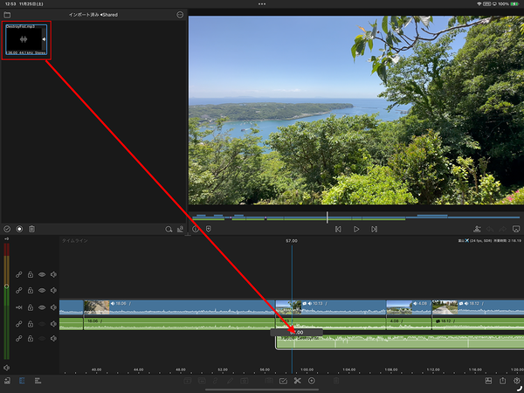Toggle link on the second overlay track
524x393 pixels.
tap(18, 290)
